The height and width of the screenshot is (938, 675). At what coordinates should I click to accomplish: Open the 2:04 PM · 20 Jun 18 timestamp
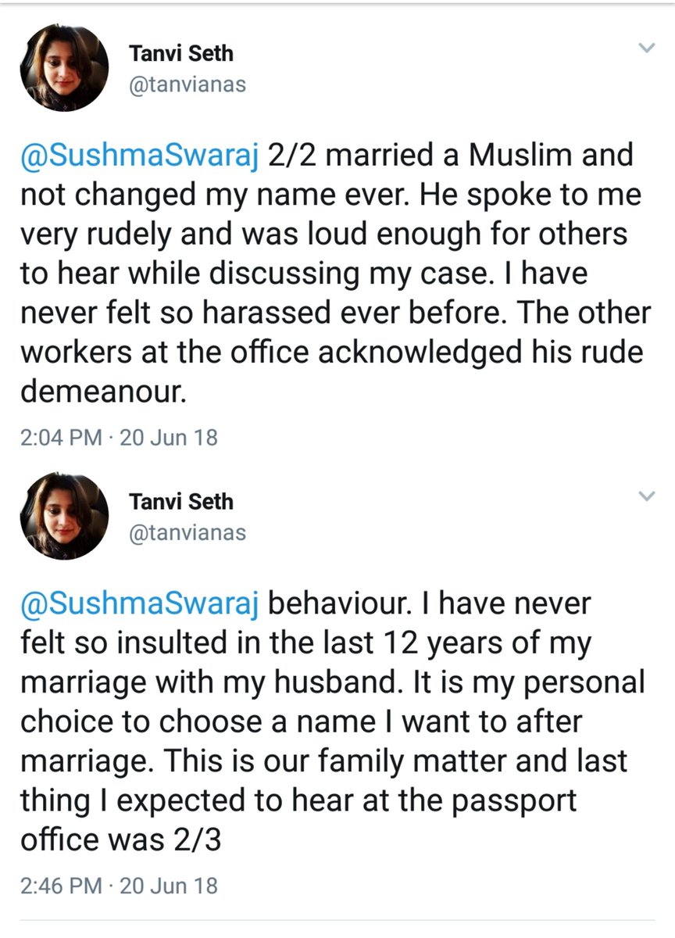pos(118,438)
